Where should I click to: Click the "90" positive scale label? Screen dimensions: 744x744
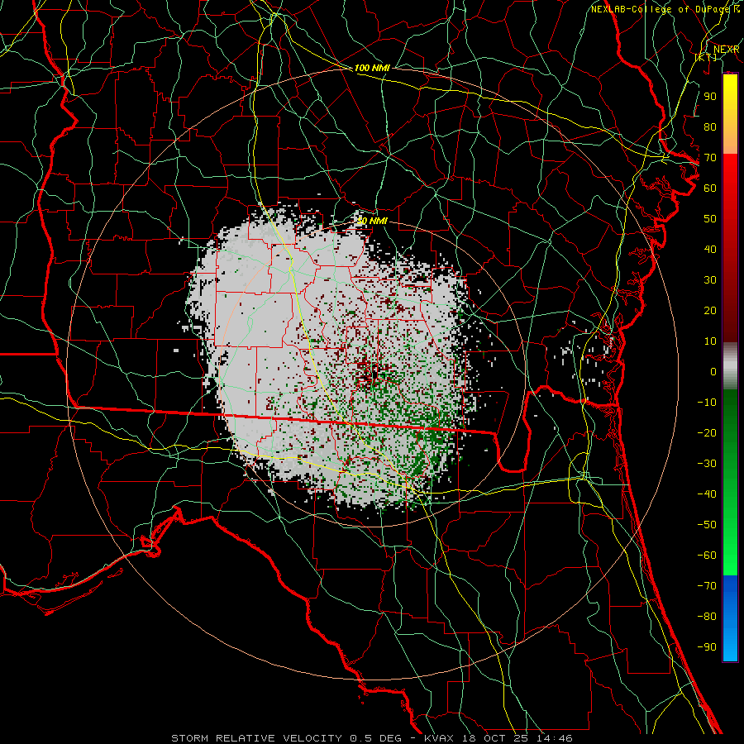pyautogui.click(x=710, y=97)
